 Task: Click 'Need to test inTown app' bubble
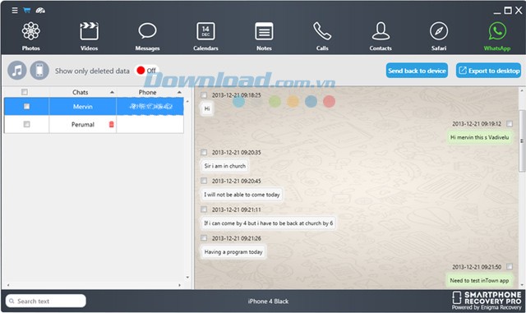[x=479, y=280]
